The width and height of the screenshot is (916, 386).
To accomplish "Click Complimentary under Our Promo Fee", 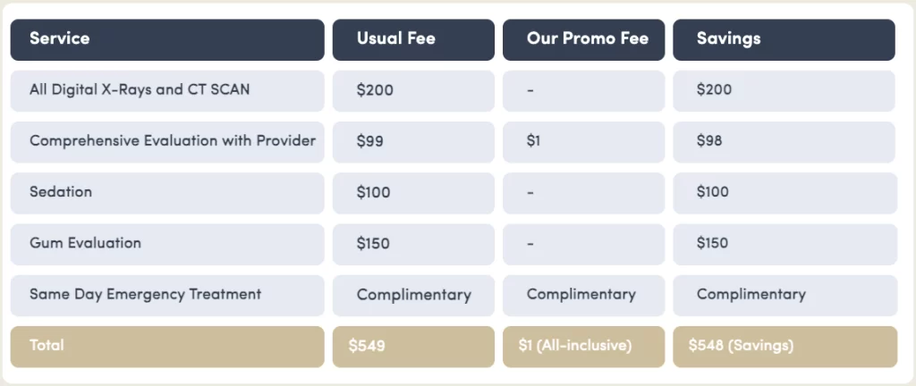I will click(583, 294).
